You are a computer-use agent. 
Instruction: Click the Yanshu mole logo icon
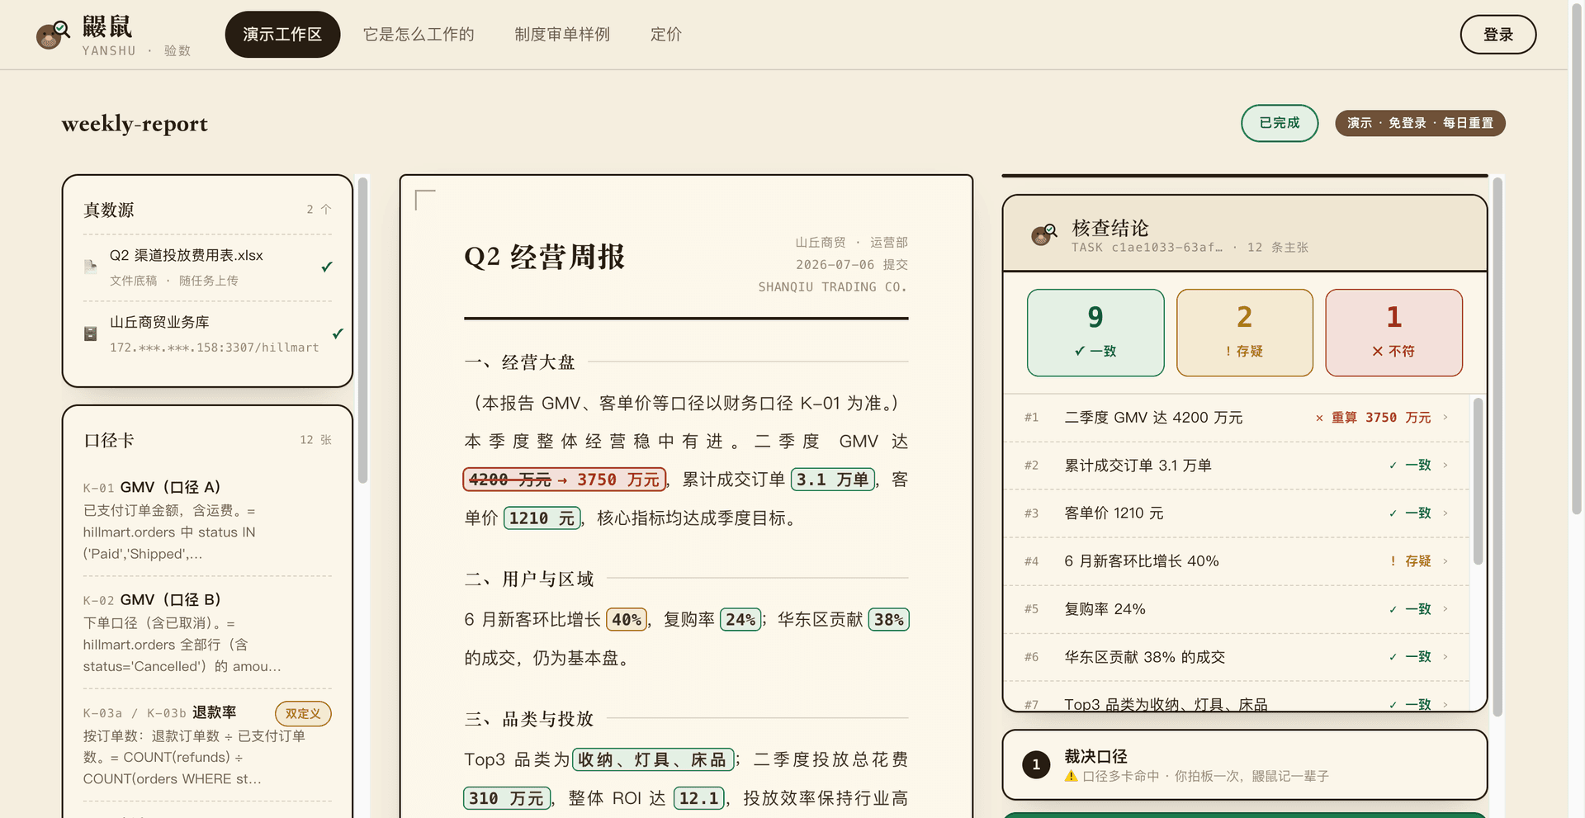[53, 35]
